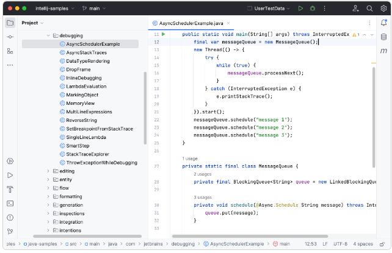
Task: Change LF line separator in status bar
Action: (325, 244)
